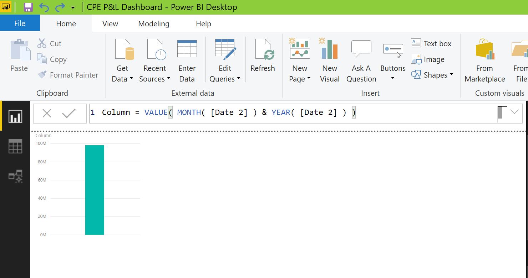This screenshot has width=528, height=278.
Task: Insert an Image
Action: pyautogui.click(x=428, y=59)
